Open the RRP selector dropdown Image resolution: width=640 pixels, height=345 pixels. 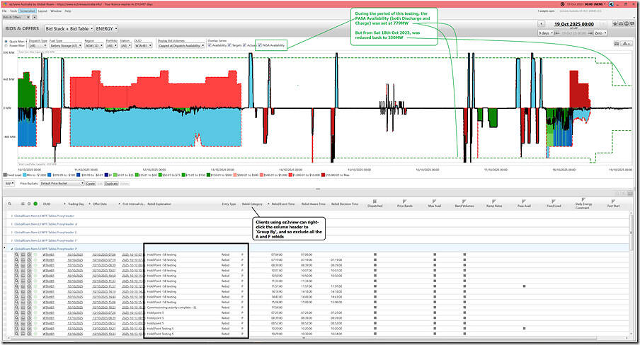click(9, 184)
